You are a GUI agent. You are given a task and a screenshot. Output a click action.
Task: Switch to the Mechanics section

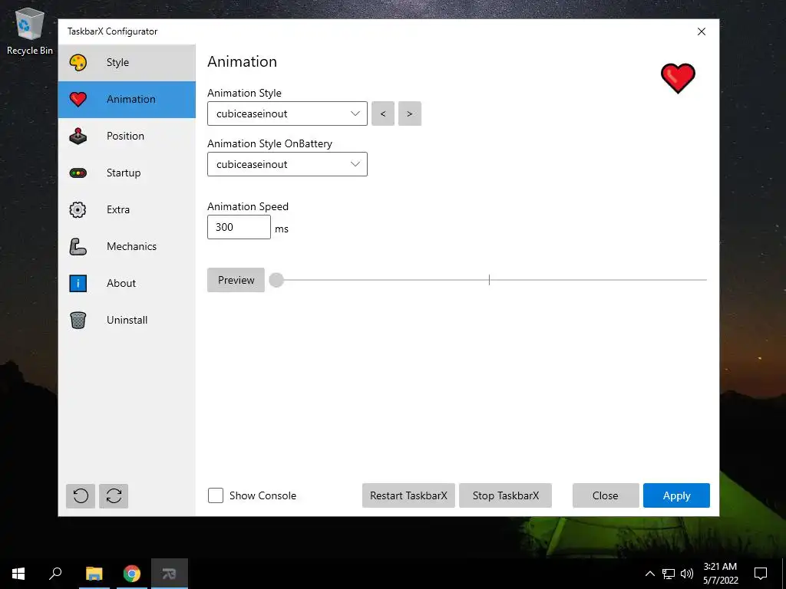127,246
